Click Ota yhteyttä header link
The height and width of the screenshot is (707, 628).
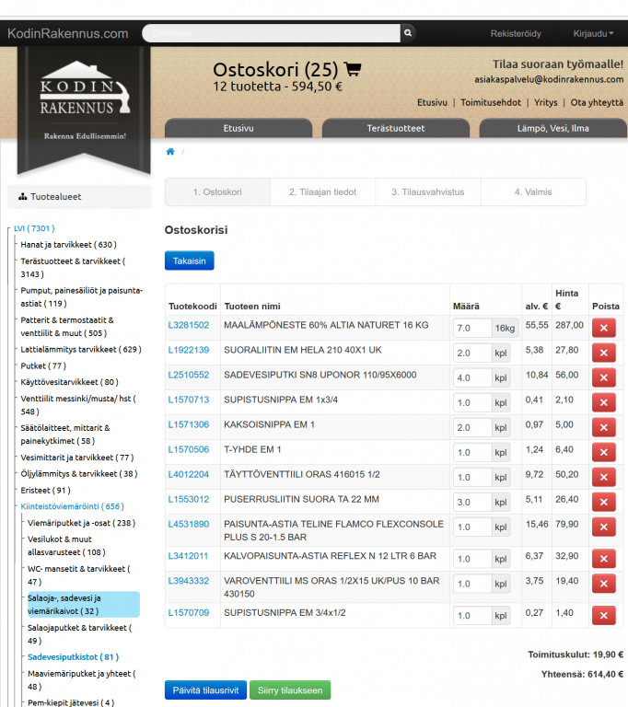(597, 102)
